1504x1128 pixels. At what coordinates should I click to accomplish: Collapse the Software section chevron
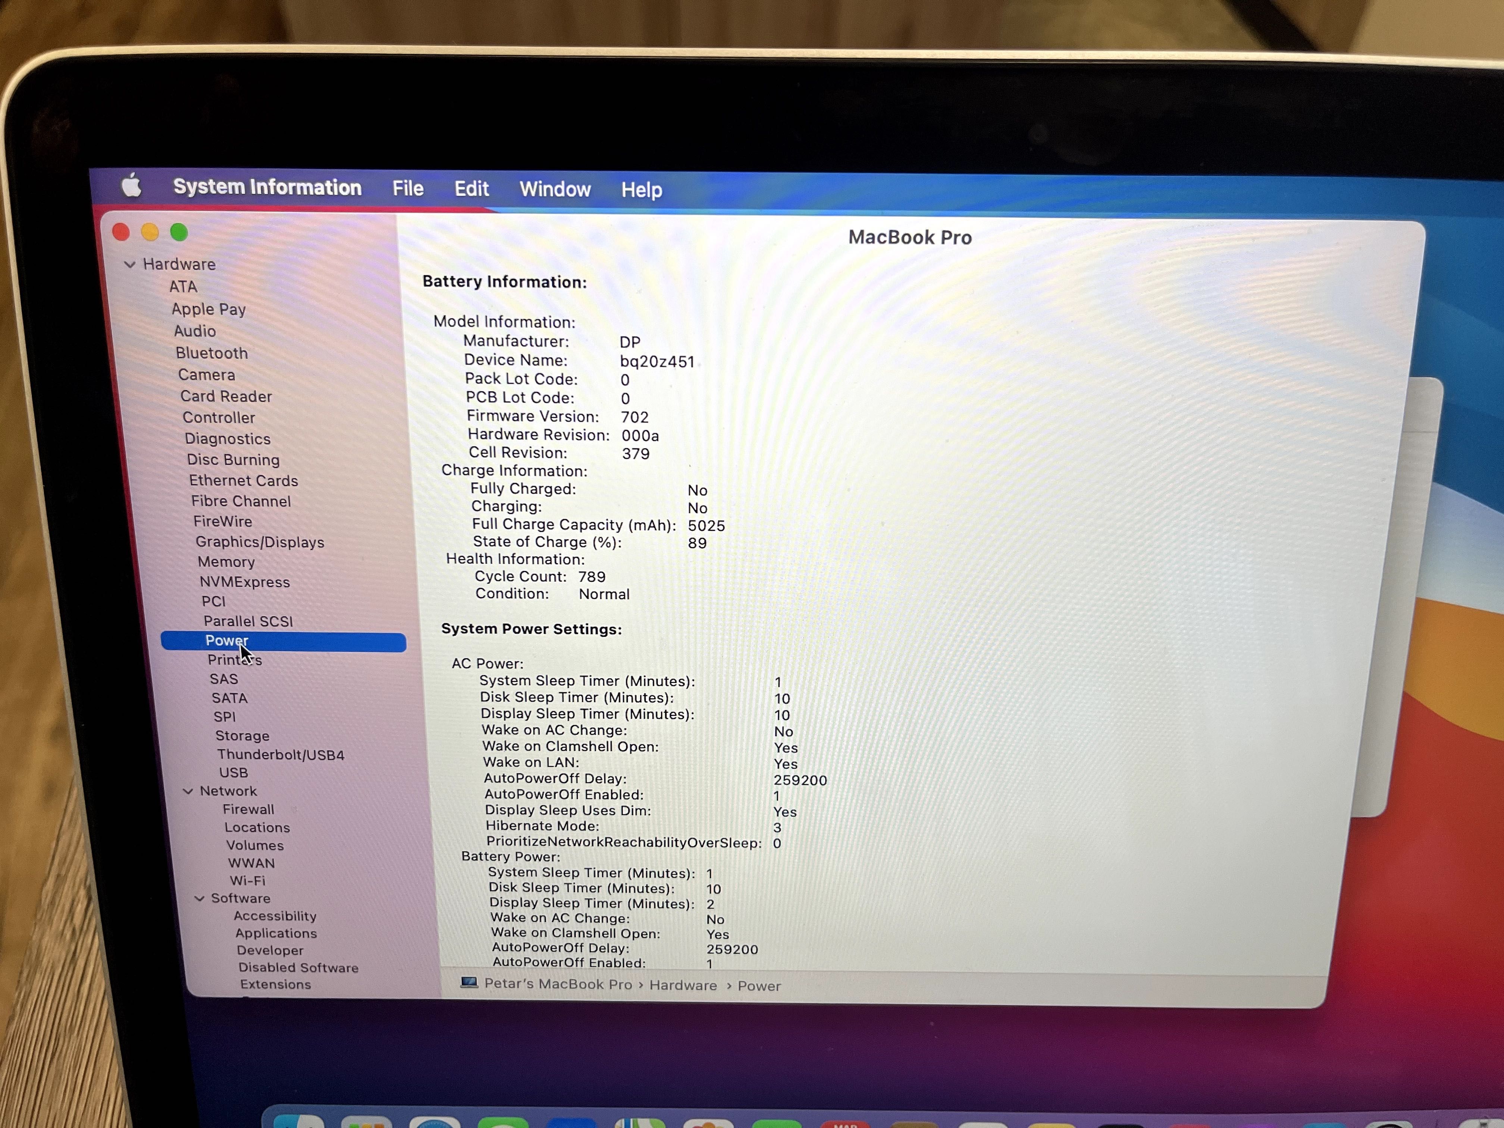tap(199, 898)
